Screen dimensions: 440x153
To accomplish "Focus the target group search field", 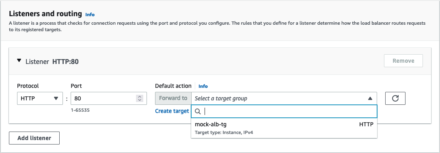I will (284, 111).
